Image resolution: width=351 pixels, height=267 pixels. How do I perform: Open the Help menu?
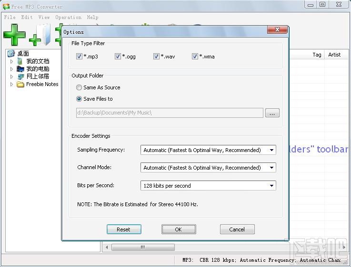(92, 17)
